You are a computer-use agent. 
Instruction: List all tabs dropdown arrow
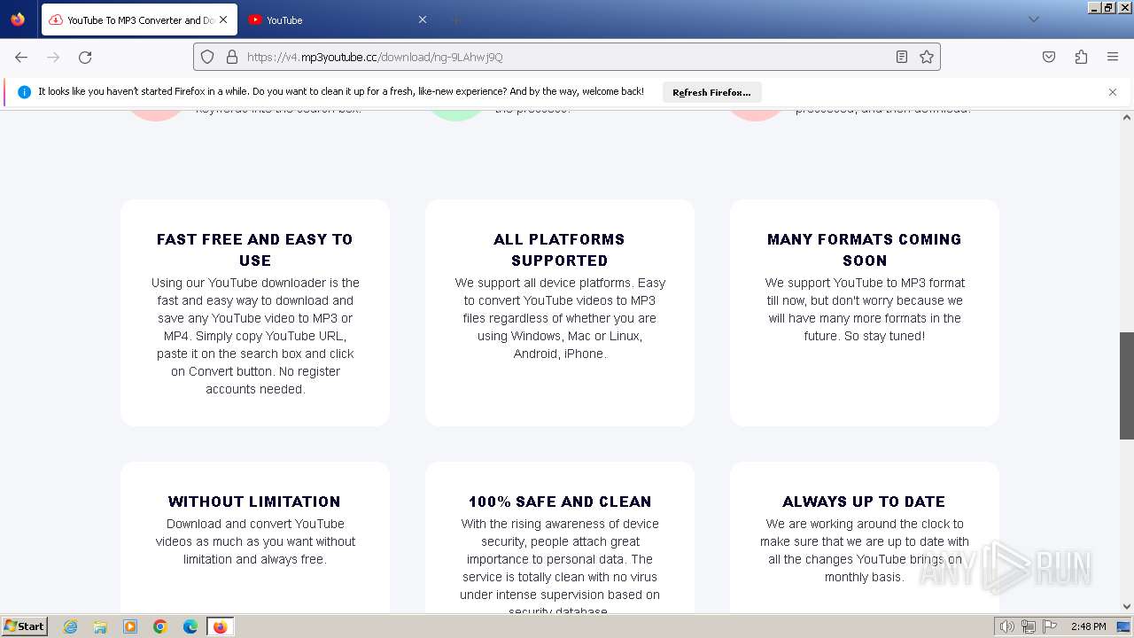[1033, 19]
